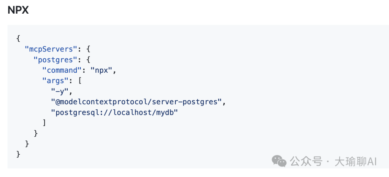The height and width of the screenshot is (177, 389).
Task: Click the final closing curly brace
Action: click(18, 154)
